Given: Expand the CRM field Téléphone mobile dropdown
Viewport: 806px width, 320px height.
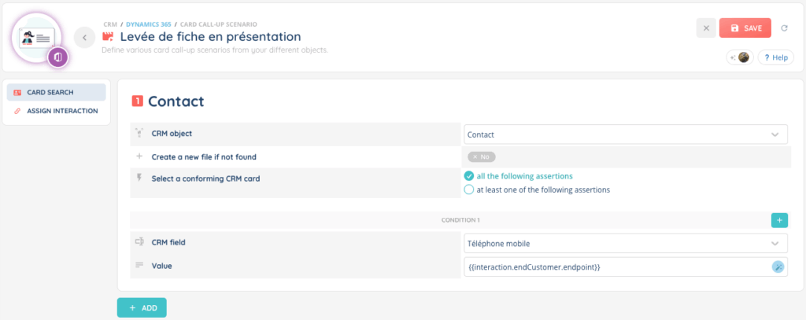Looking at the screenshot, I should coord(626,244).
